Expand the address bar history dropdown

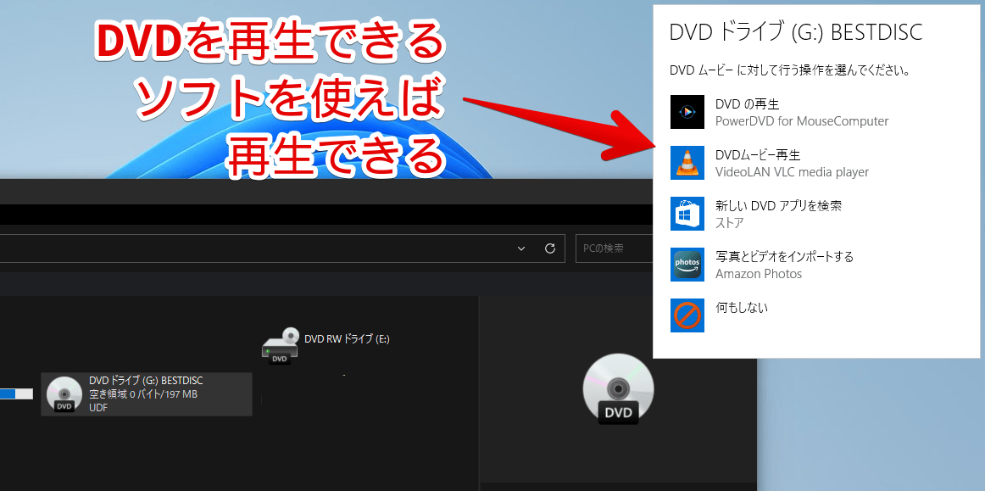[521, 248]
